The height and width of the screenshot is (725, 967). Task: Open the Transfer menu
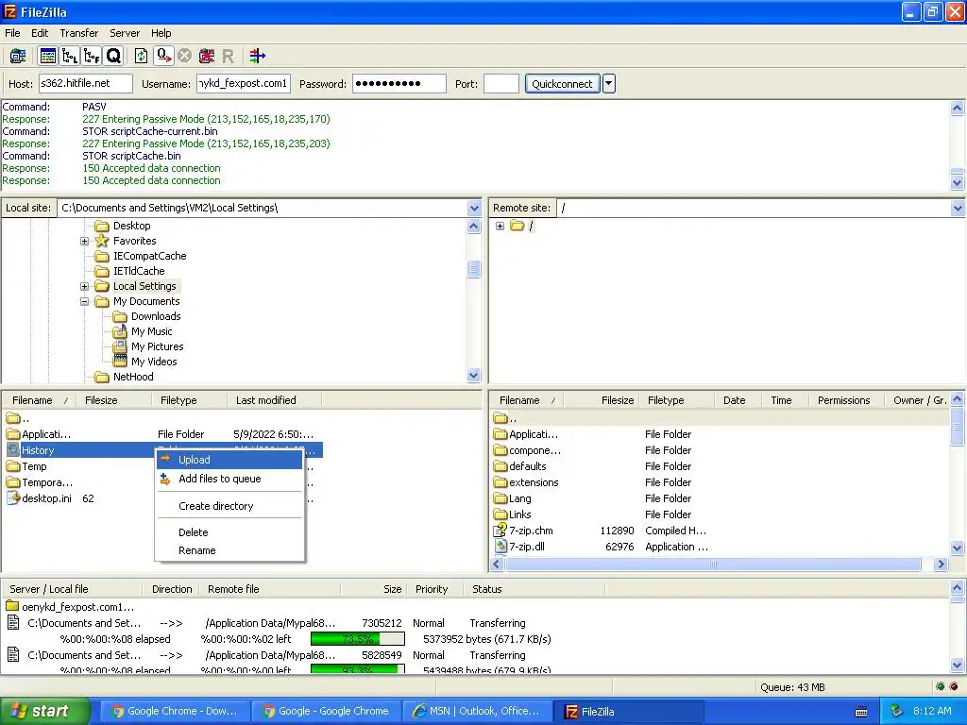coord(79,33)
